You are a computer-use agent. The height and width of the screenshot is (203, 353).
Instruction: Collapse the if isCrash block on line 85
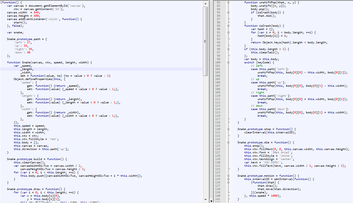click(x=228, y=12)
